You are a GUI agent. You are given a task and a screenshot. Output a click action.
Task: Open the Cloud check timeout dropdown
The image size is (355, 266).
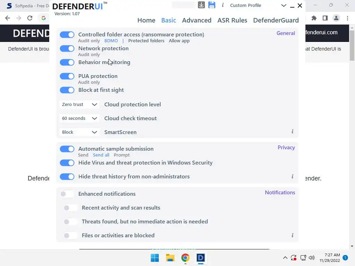click(x=79, y=118)
